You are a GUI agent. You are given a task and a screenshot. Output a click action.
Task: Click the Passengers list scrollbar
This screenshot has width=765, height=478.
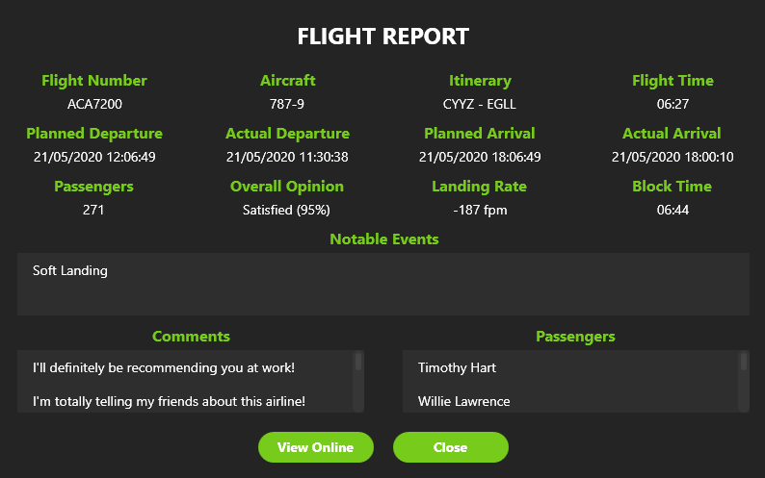[x=744, y=363]
